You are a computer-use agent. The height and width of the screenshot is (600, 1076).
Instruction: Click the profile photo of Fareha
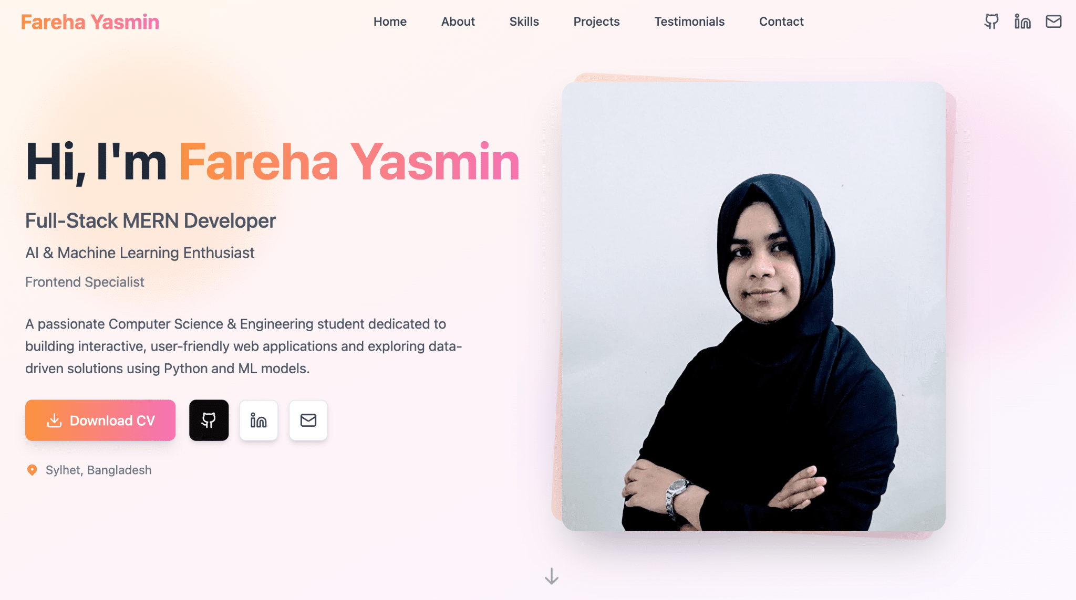coord(753,306)
